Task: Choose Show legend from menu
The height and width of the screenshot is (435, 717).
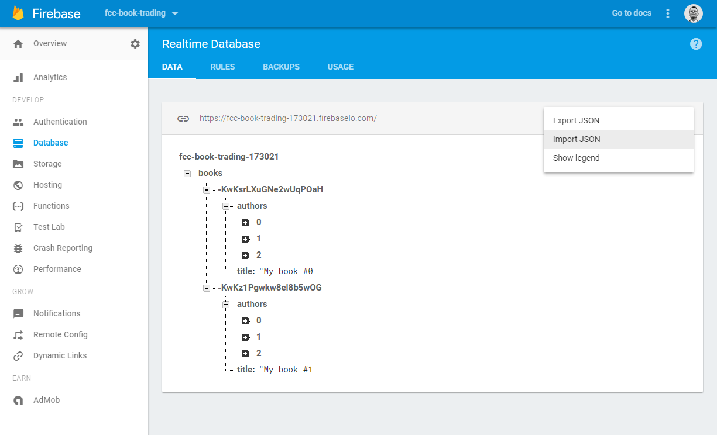Action: pyautogui.click(x=619, y=158)
